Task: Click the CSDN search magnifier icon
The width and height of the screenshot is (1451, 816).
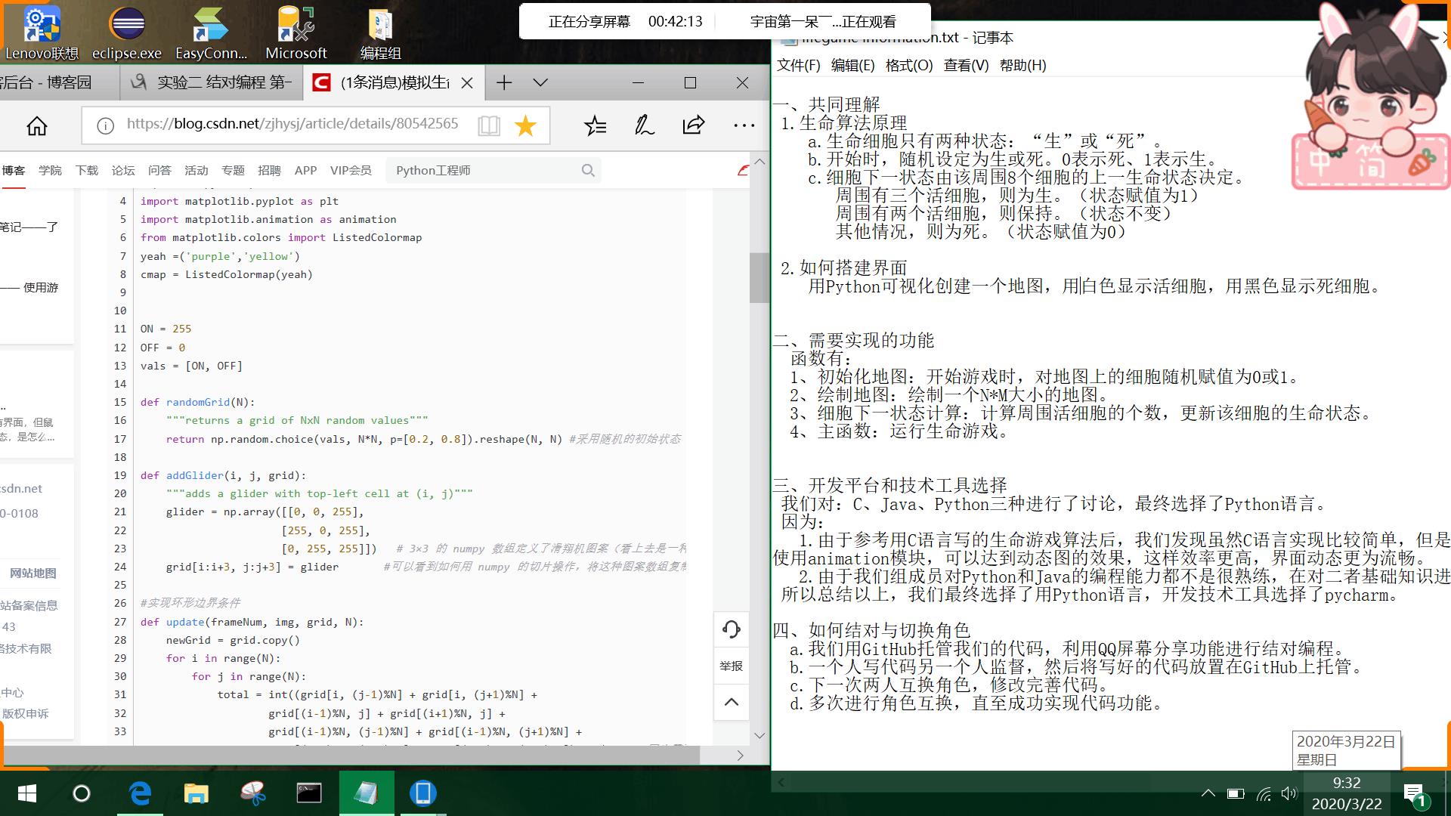Action: 588,171
